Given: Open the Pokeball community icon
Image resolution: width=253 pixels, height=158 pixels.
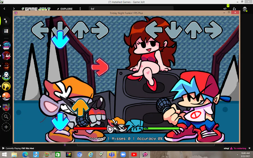Looking at the screenshot, I should click(x=6, y=96).
